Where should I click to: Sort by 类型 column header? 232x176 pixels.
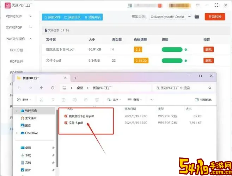(x=161, y=109)
